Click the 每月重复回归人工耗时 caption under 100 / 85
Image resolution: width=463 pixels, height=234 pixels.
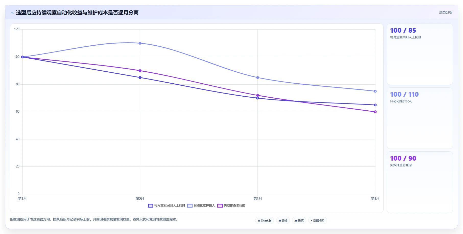click(405, 37)
